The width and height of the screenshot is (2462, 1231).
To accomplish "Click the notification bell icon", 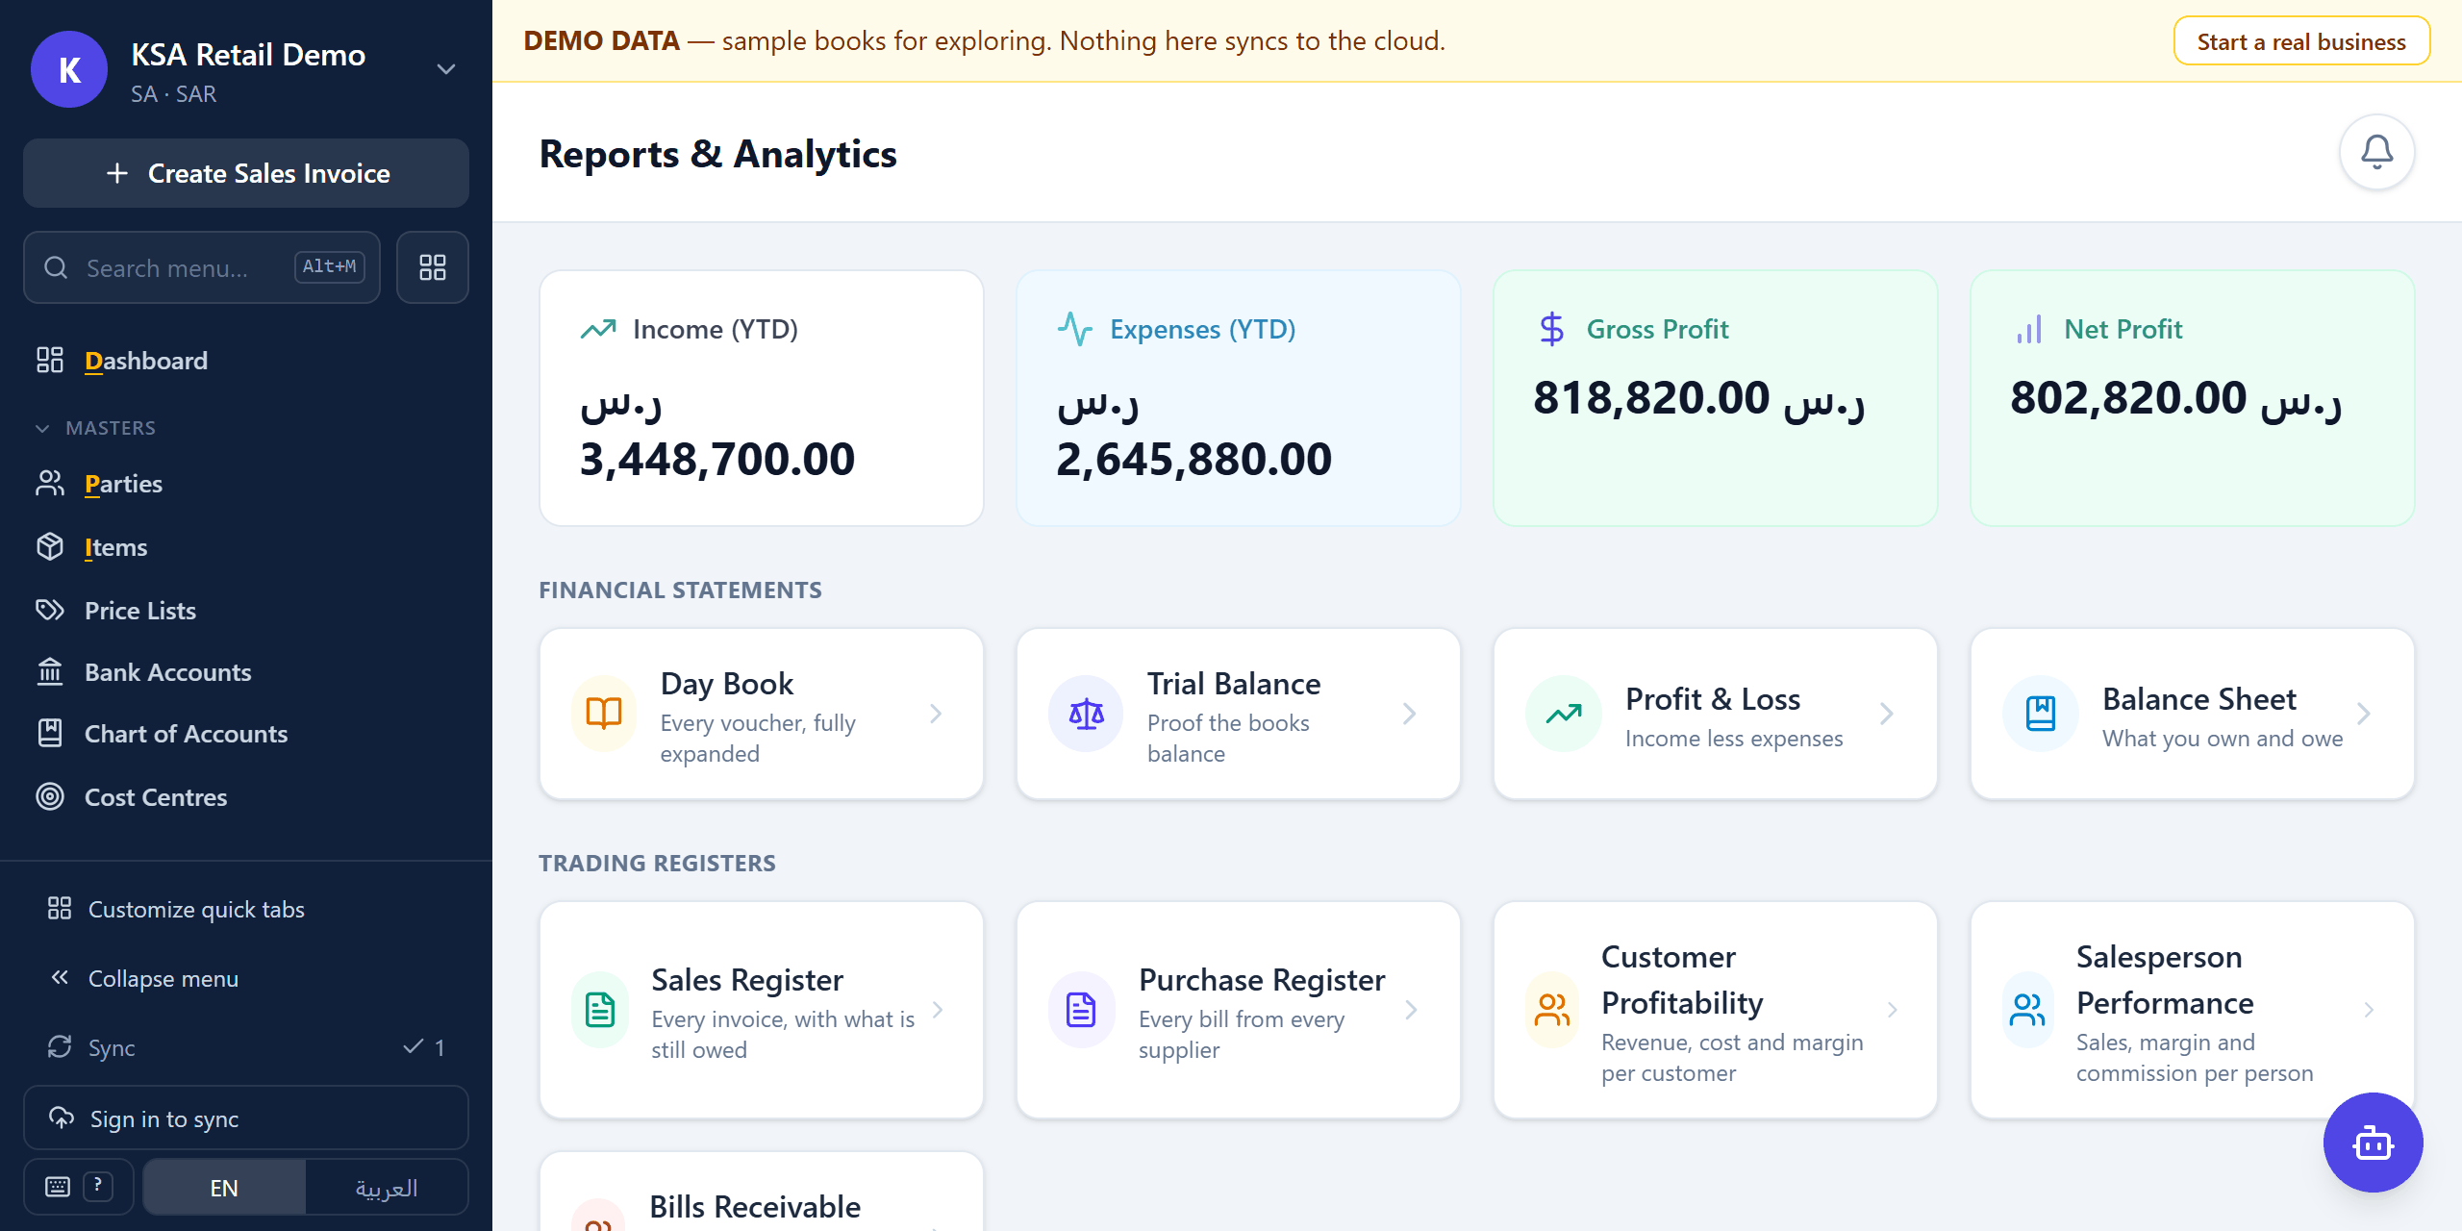I will 2376,152.
